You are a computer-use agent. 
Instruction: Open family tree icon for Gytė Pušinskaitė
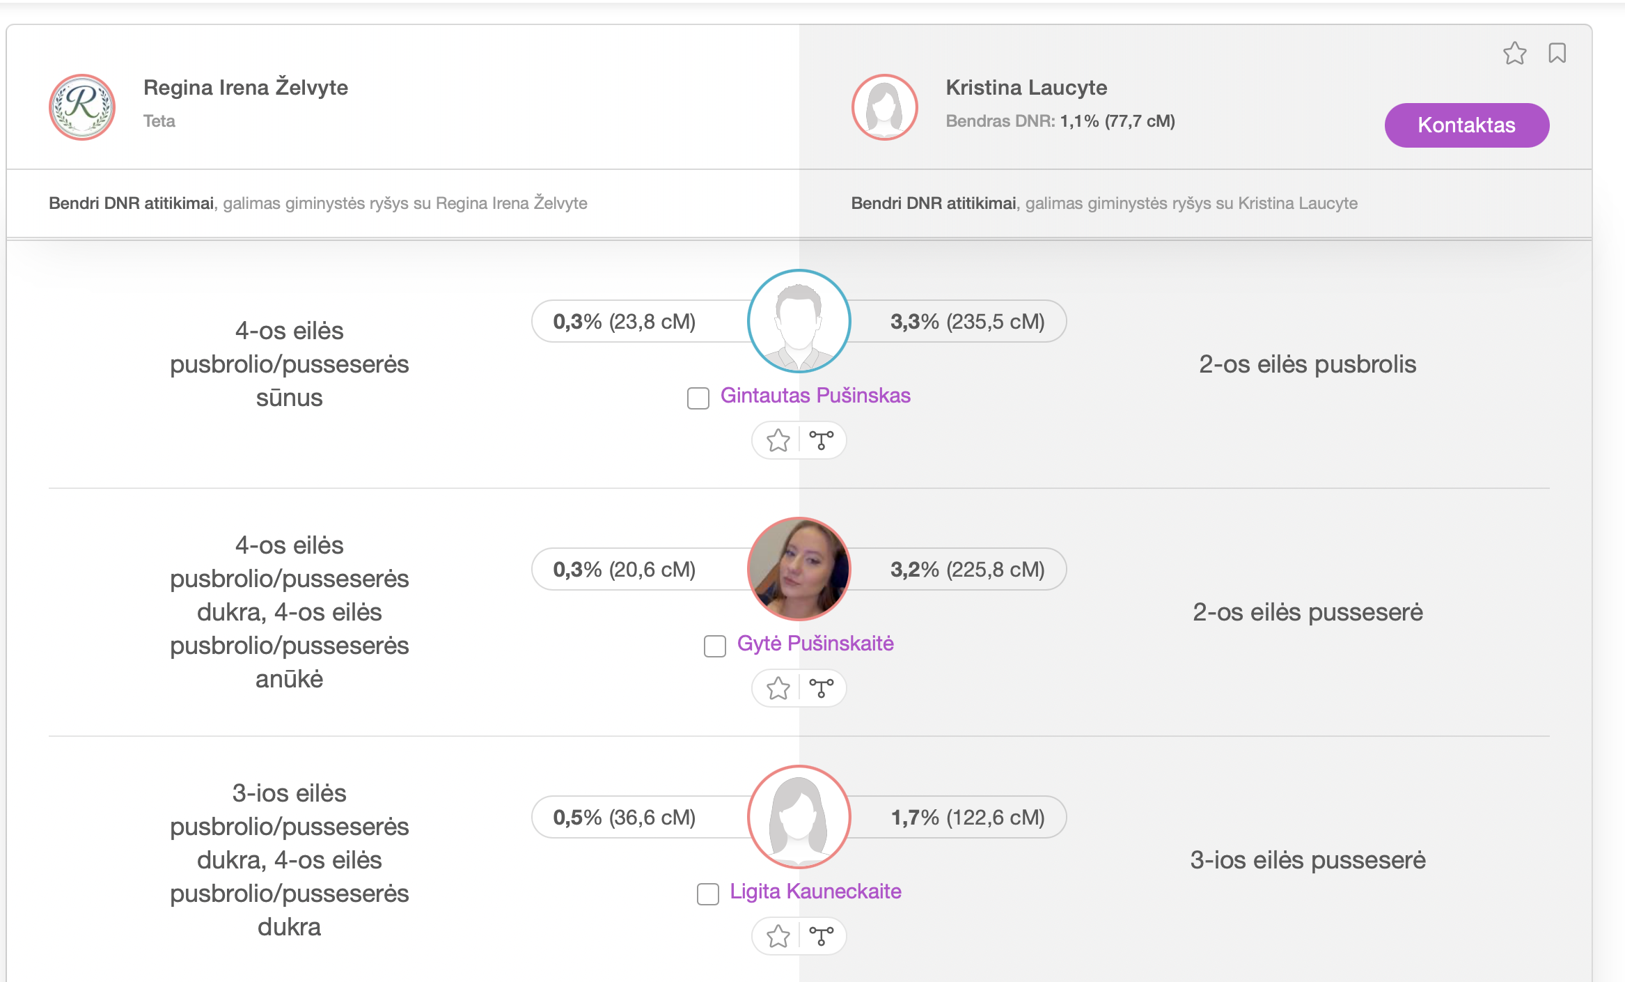[x=822, y=688]
